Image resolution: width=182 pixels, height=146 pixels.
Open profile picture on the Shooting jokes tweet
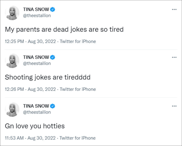[12, 61]
